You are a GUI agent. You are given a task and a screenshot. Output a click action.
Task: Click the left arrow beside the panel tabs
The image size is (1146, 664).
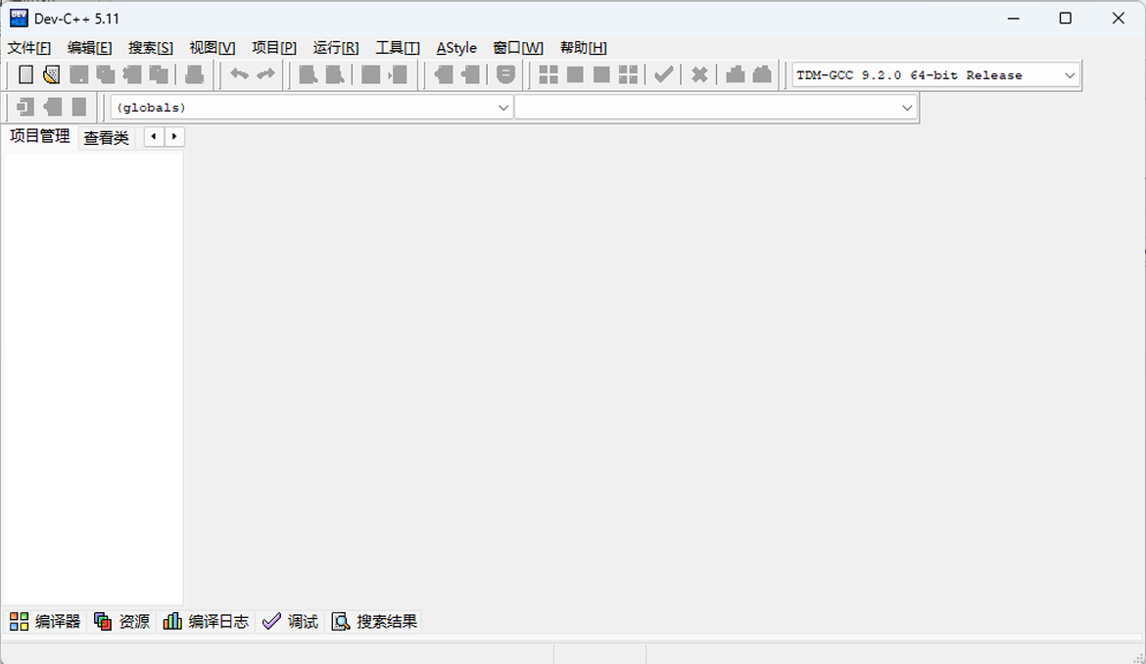pos(154,137)
